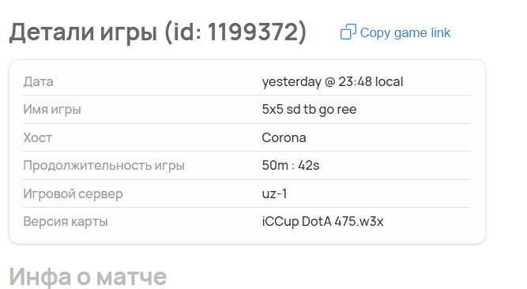Click the copy icon beside Copy game link

[348, 32]
